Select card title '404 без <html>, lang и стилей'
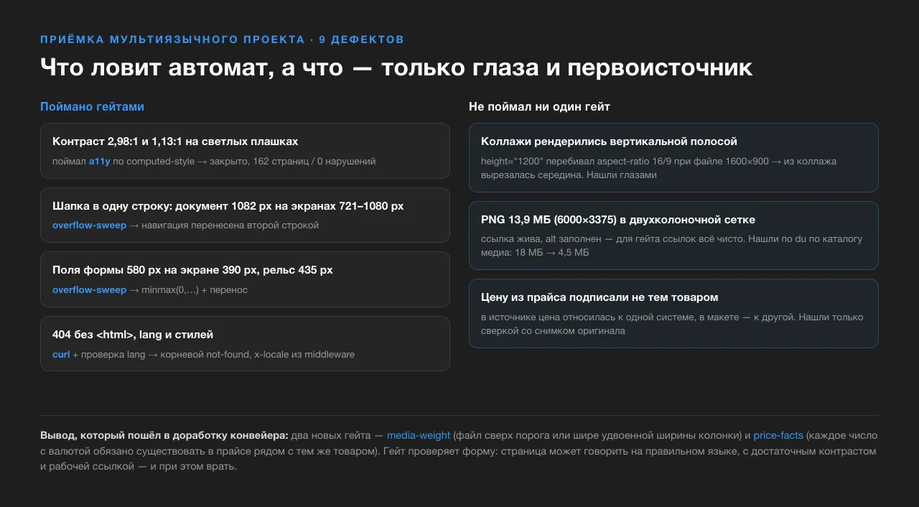The height and width of the screenshot is (507, 919). [133, 335]
